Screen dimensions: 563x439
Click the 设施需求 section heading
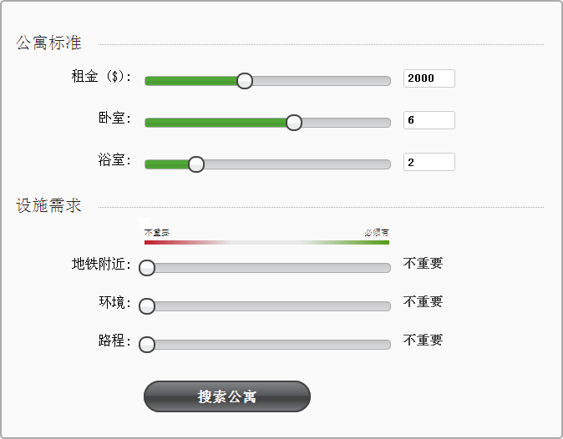click(48, 205)
